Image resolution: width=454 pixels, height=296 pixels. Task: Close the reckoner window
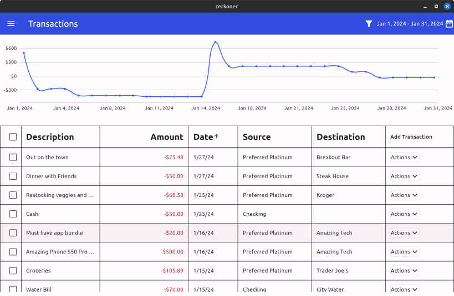pyautogui.click(x=447, y=6)
